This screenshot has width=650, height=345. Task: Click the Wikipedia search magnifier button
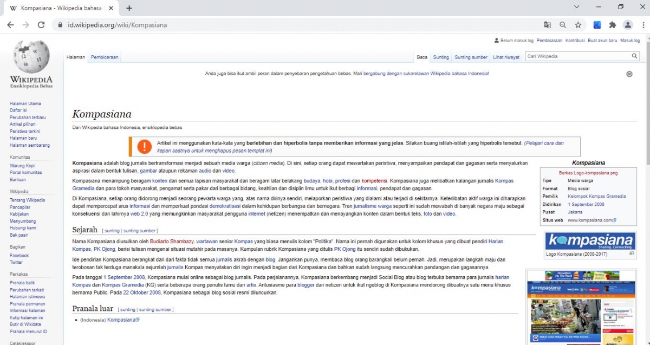pos(635,56)
